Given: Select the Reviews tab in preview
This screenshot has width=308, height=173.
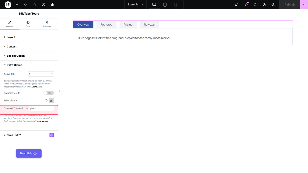Looking at the screenshot, I should coord(149,25).
